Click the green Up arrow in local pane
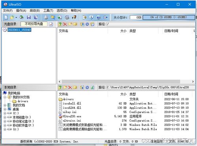The height and width of the screenshot is (146, 197). click(x=60, y=87)
